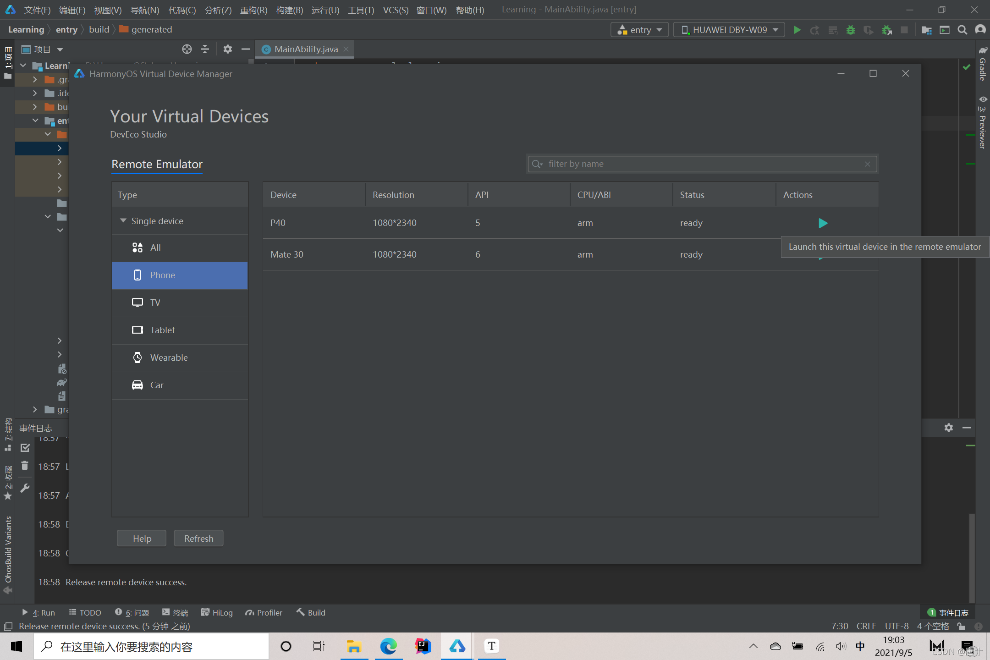Image resolution: width=990 pixels, height=660 pixels.
Task: Click the Refresh button
Action: tap(198, 539)
